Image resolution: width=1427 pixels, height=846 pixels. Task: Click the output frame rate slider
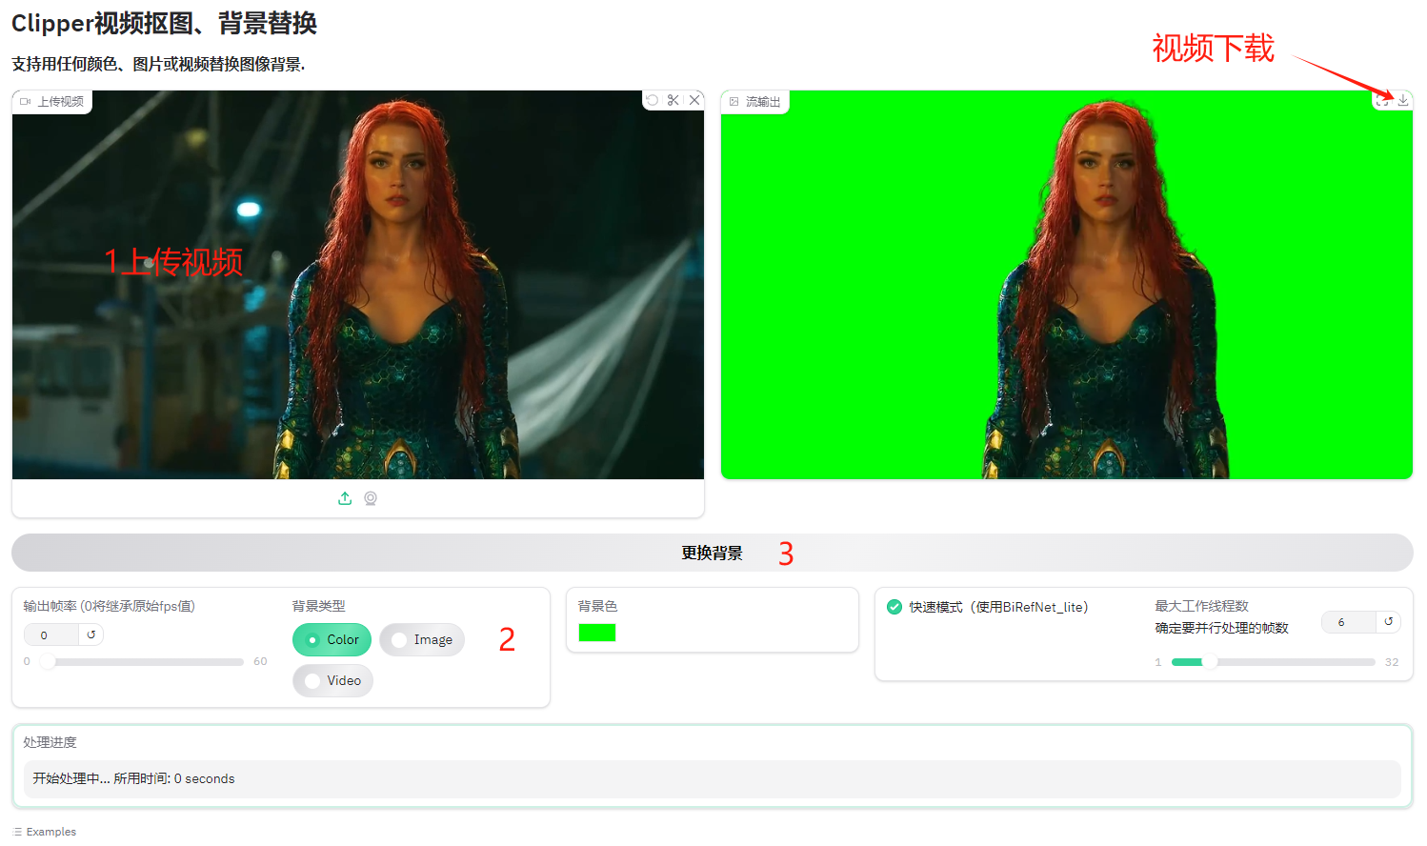(142, 662)
